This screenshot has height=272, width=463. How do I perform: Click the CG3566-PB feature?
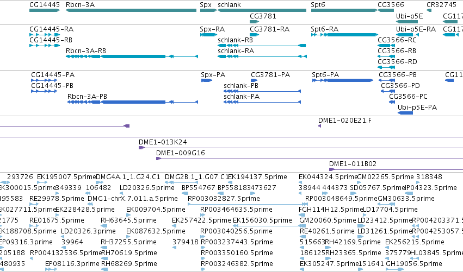point(387,80)
